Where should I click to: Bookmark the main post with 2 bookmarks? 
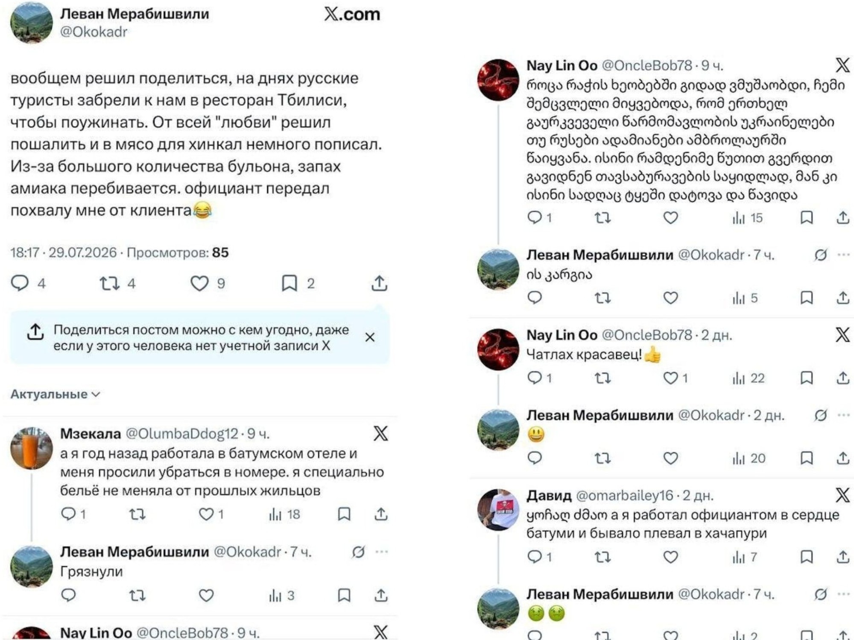click(x=290, y=283)
